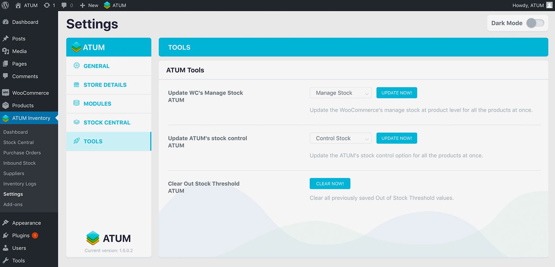Click the Tools rocket icon
This screenshot has width=555, height=267.
click(x=76, y=141)
